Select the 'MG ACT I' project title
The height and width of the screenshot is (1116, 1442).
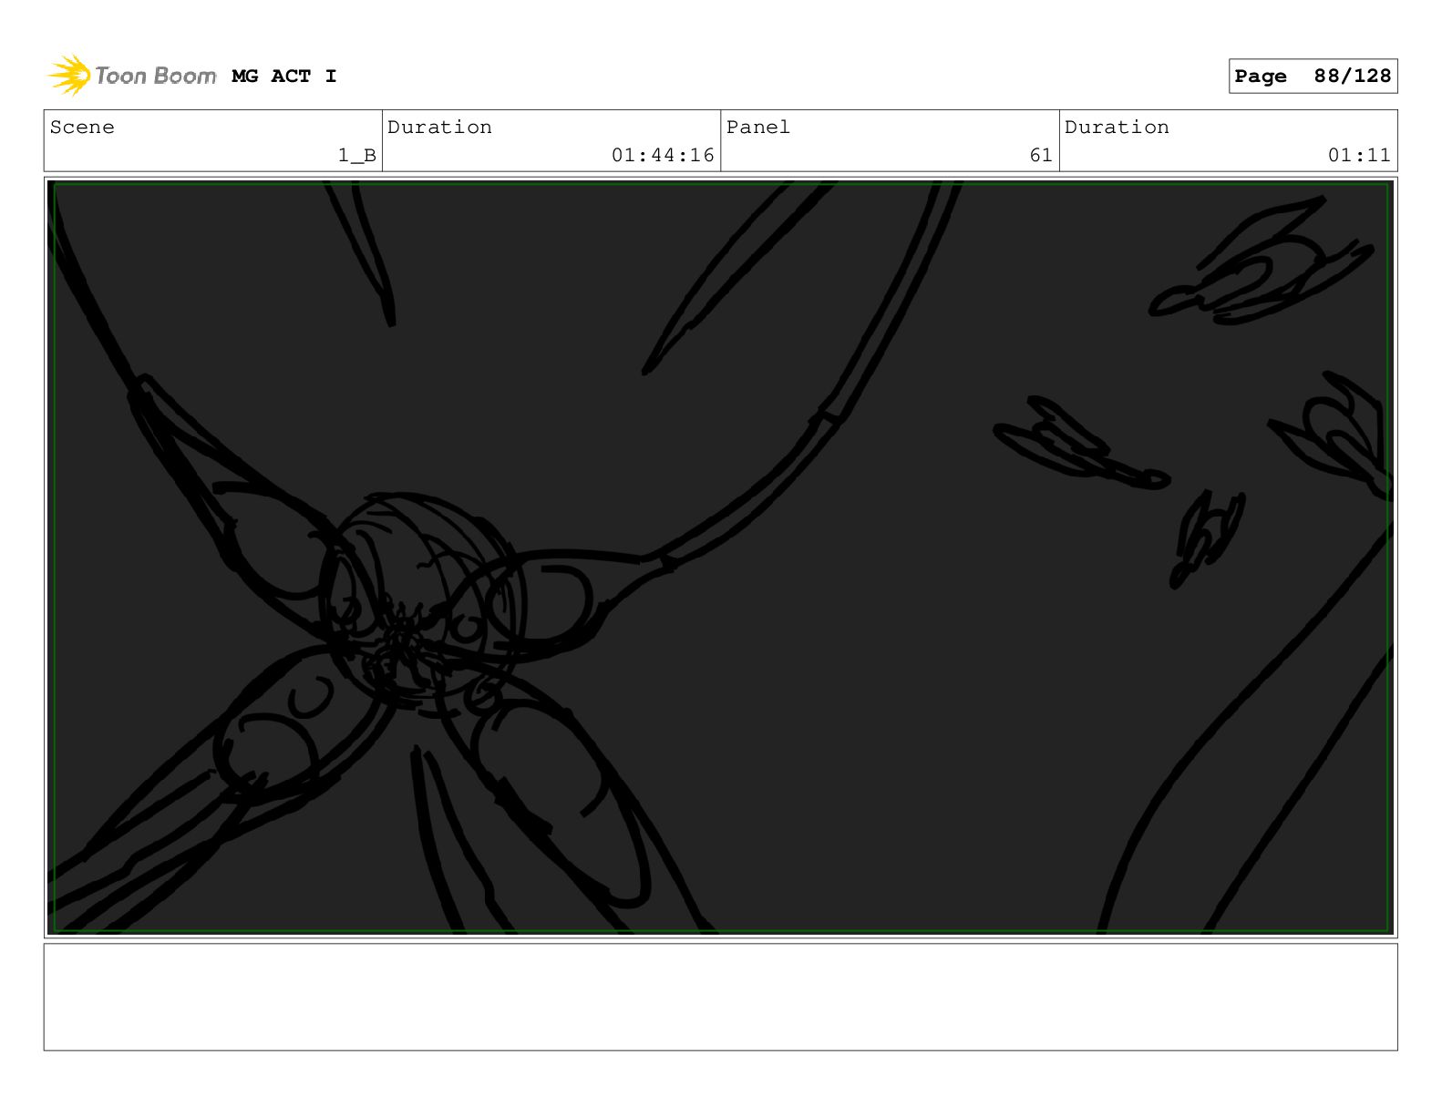point(284,77)
